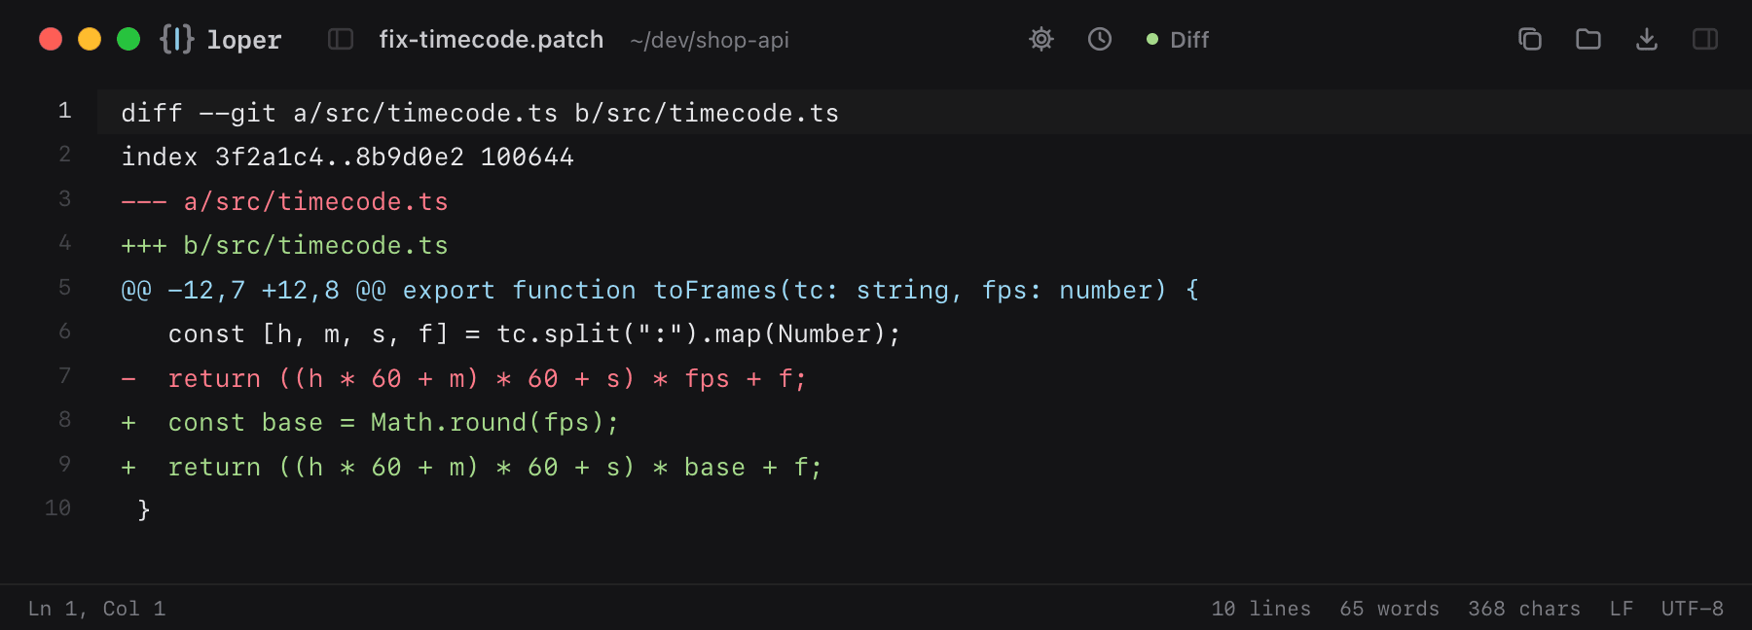Click the fix-timecode.patch file name
This screenshot has width=1752, height=630.
[492, 40]
